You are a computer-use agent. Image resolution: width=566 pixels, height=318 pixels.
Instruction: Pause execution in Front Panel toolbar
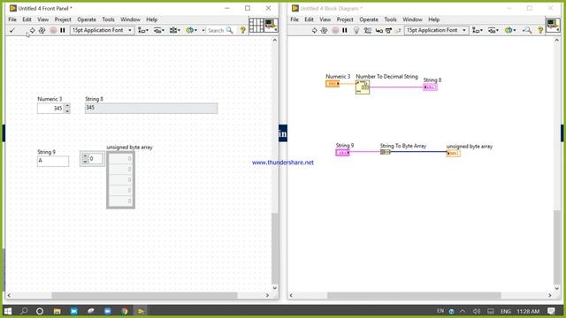(x=63, y=31)
